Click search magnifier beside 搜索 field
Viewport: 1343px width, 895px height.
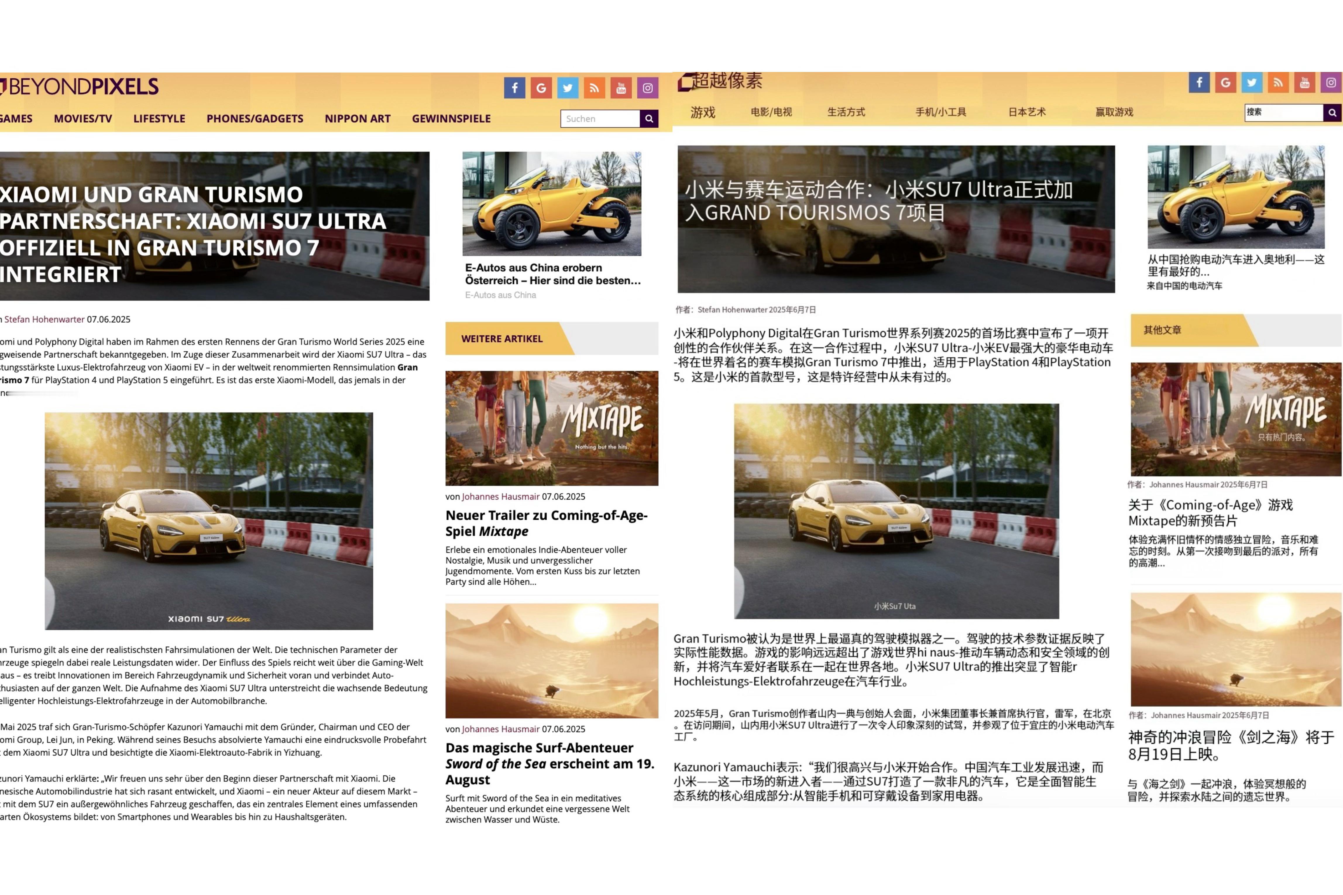1332,112
